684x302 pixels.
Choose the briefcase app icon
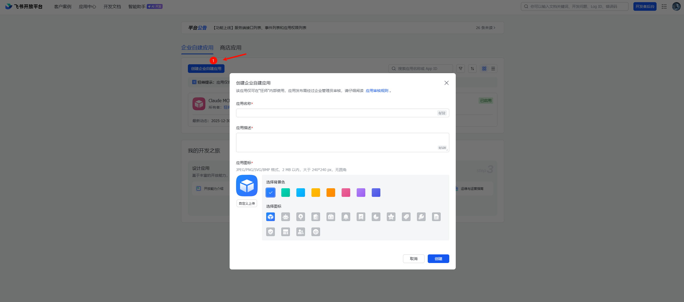click(x=331, y=217)
